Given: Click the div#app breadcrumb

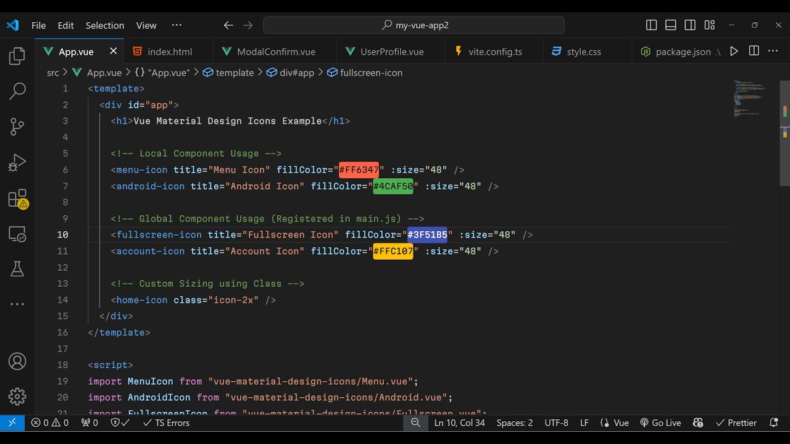Looking at the screenshot, I should pos(290,73).
